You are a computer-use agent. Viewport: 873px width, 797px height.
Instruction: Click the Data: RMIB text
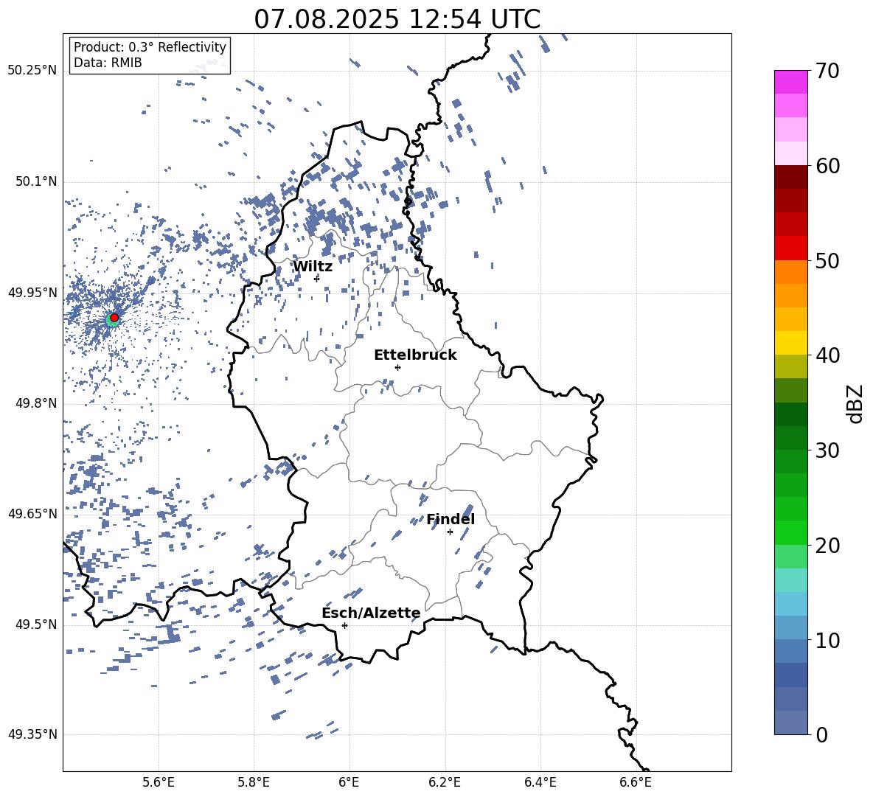(108, 63)
